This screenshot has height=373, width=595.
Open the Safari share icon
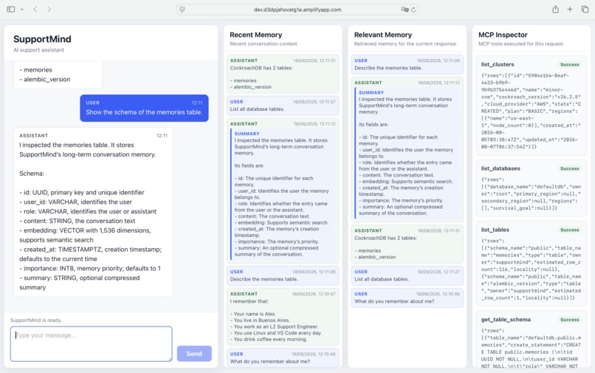tap(556, 10)
